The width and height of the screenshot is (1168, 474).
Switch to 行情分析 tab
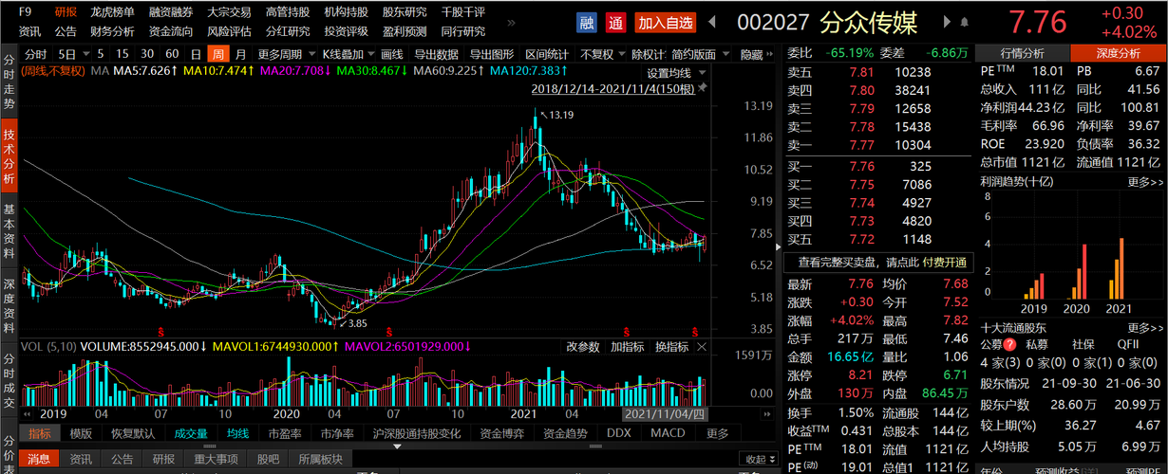coord(1023,53)
